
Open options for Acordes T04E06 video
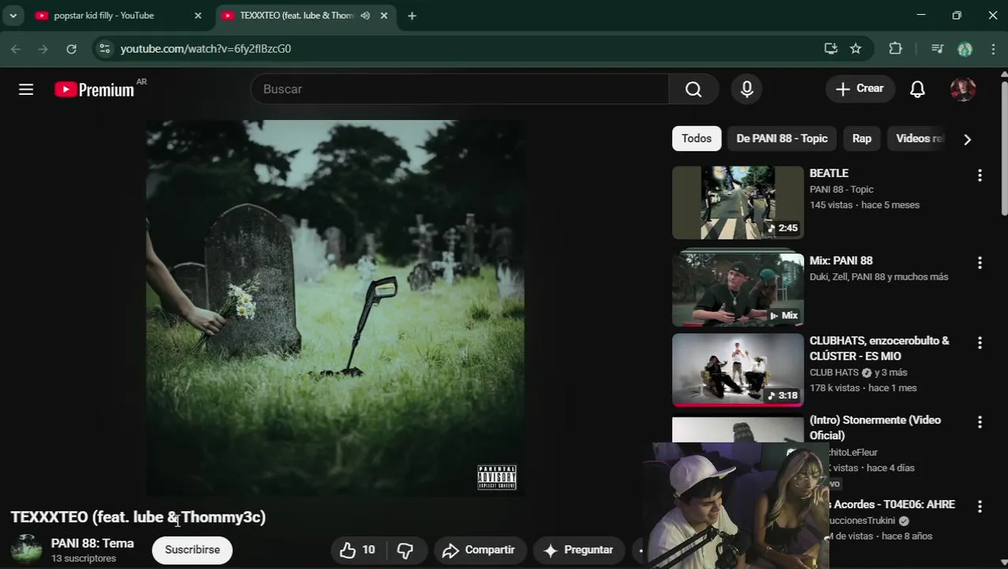[x=980, y=507]
